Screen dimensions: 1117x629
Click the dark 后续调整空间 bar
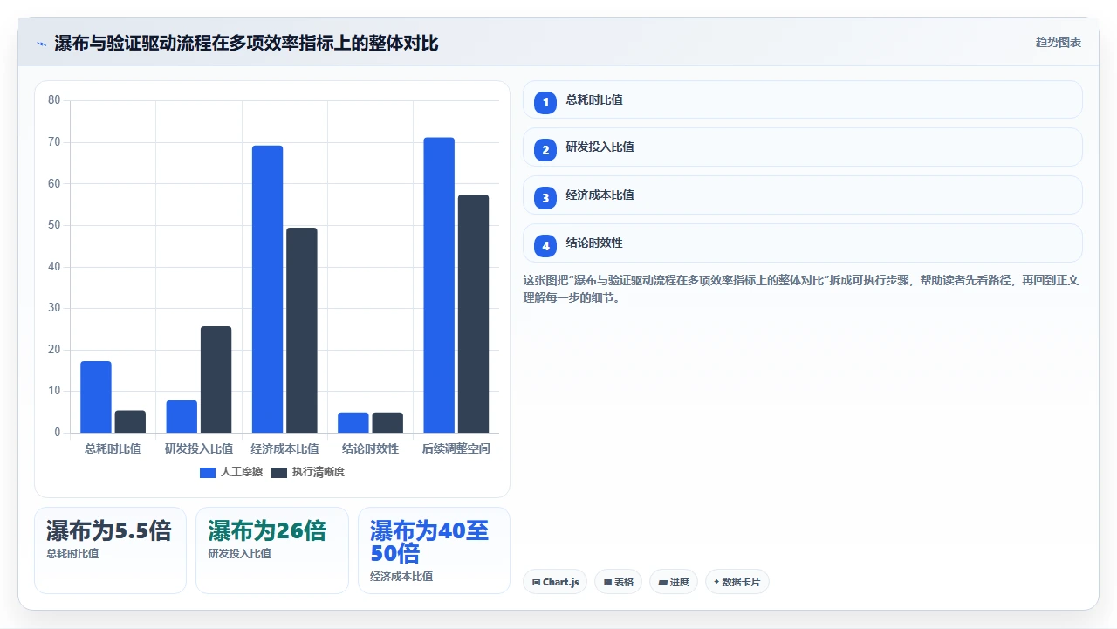473,314
